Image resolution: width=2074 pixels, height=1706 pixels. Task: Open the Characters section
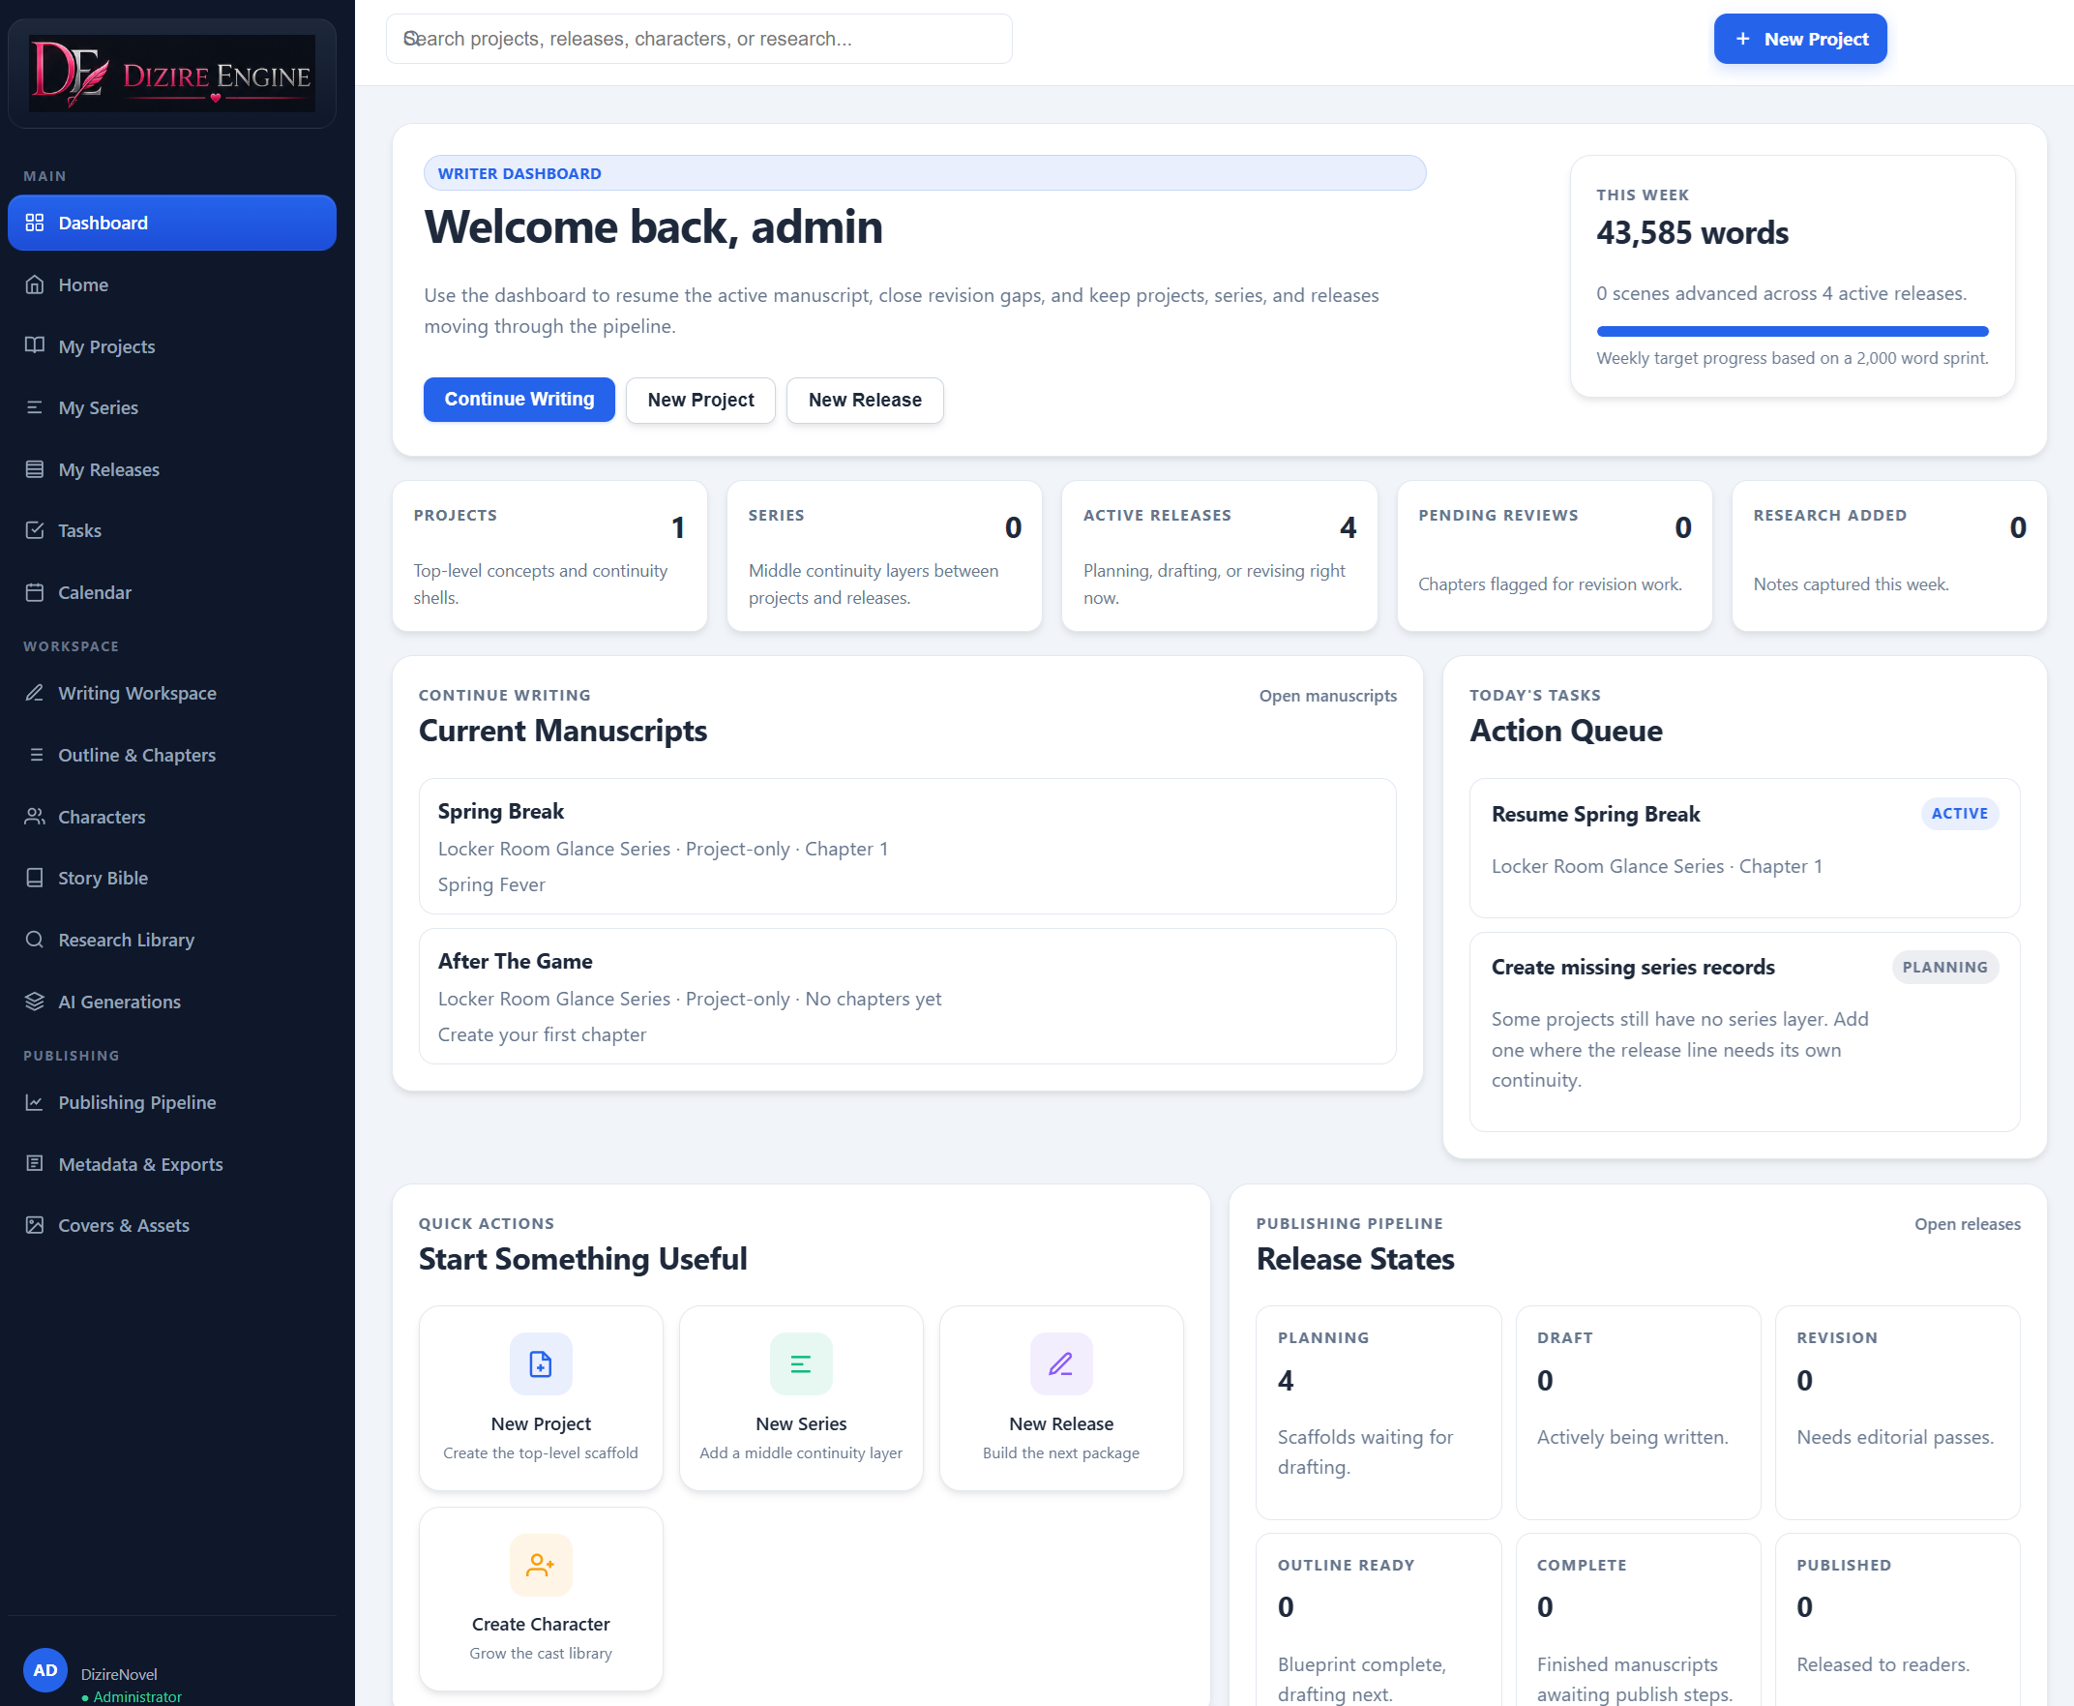click(x=172, y=816)
